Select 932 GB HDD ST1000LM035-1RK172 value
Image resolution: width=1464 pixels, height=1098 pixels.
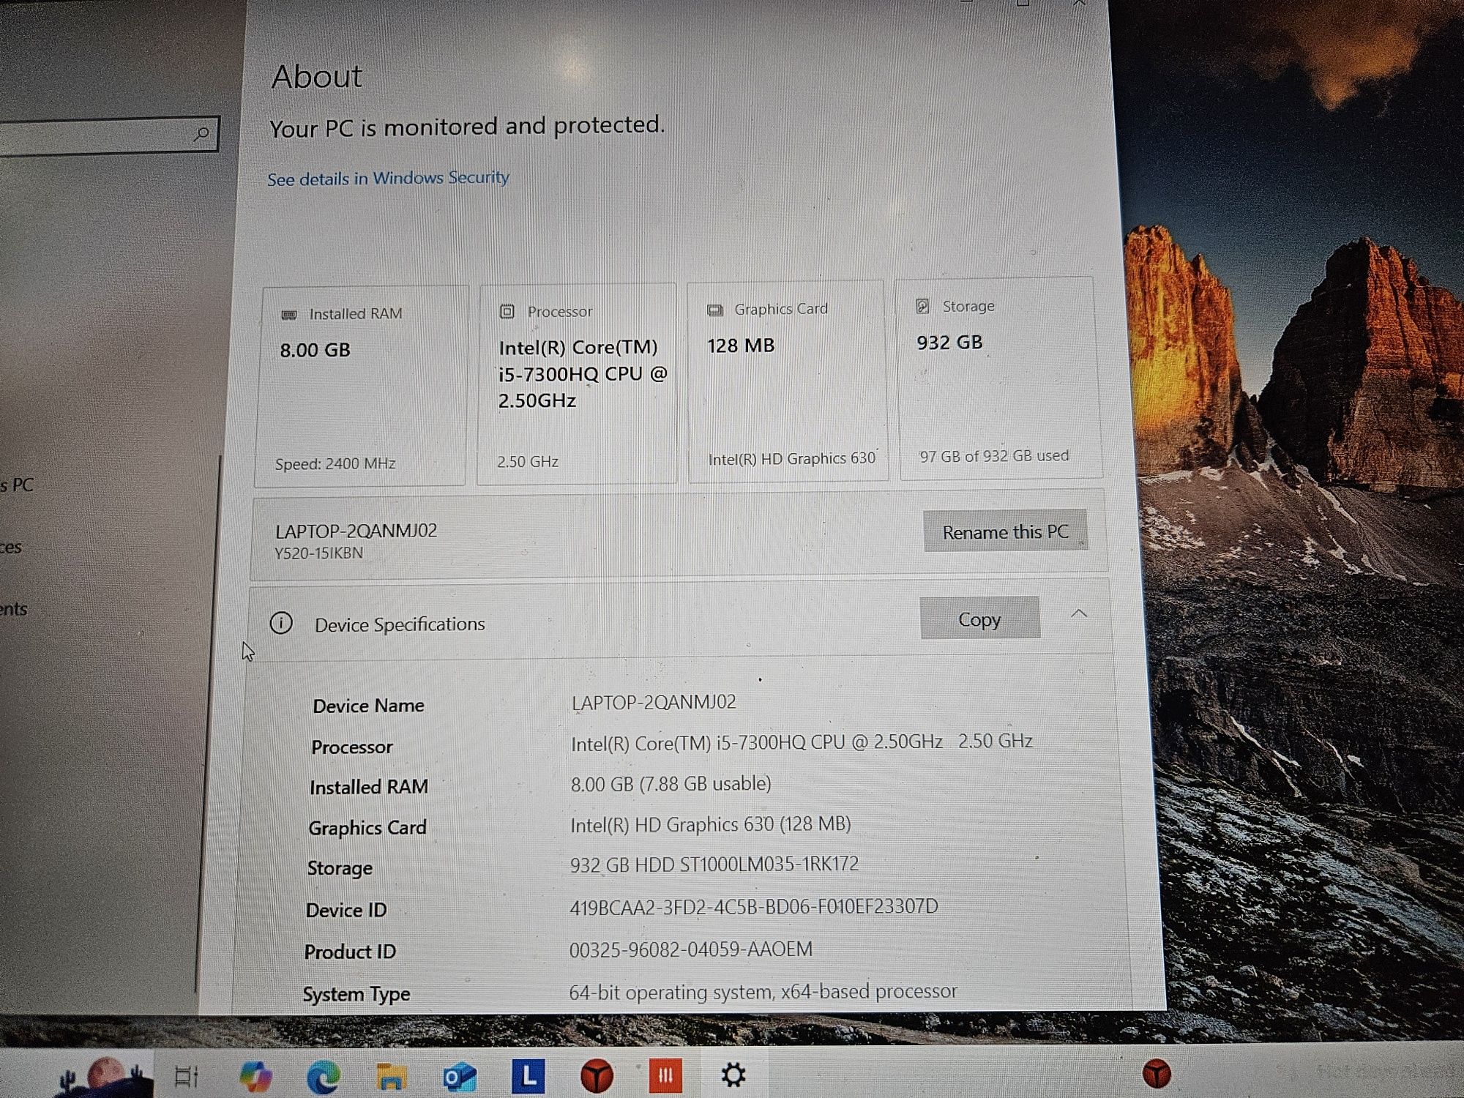(714, 864)
